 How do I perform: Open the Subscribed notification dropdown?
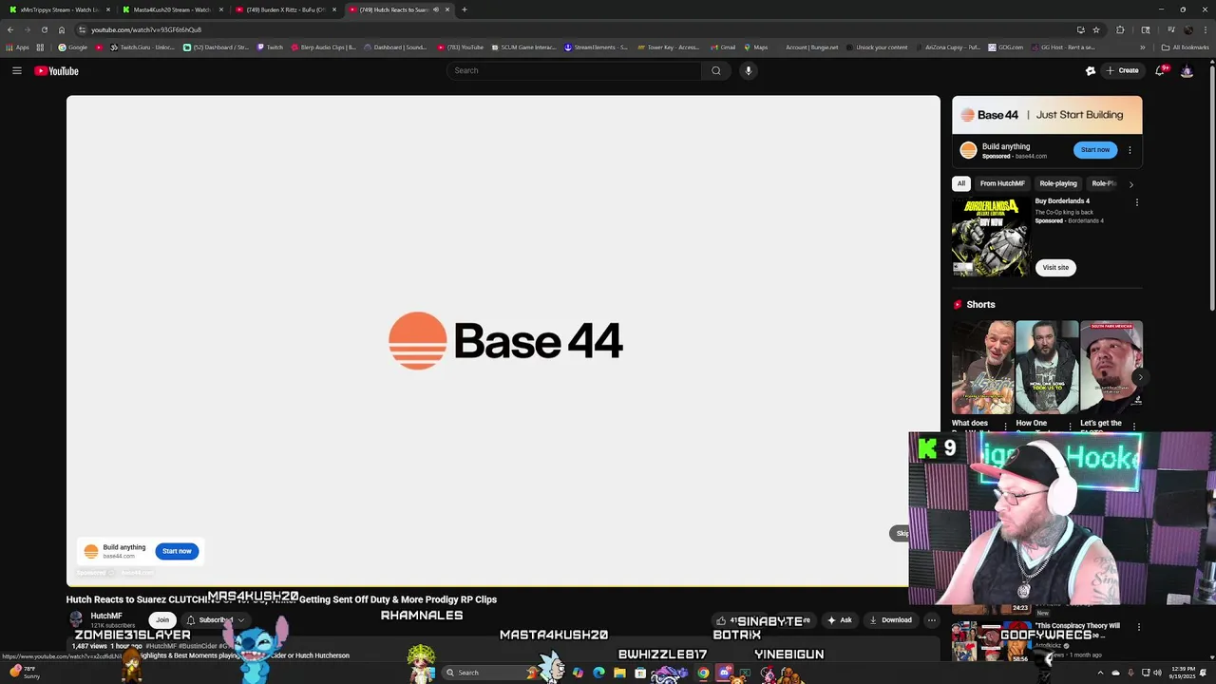pos(215,620)
